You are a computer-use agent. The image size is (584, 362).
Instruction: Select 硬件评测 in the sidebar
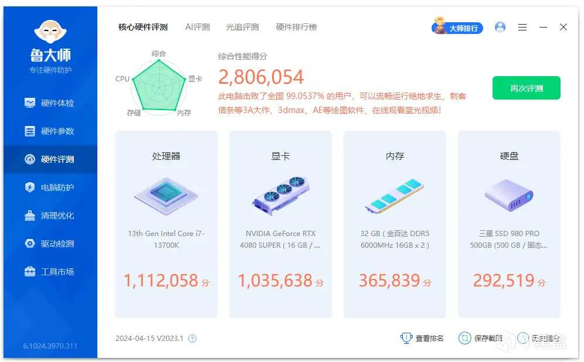pos(50,159)
